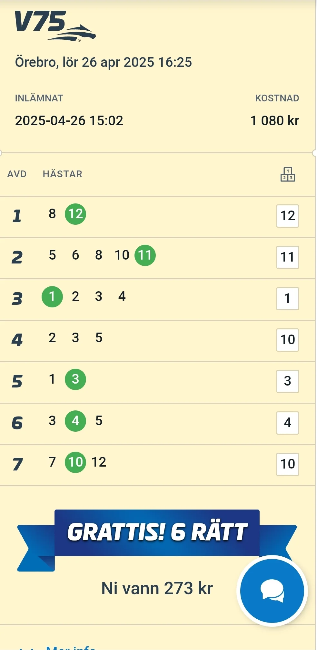Click green horse 12 in race 1

(75, 214)
